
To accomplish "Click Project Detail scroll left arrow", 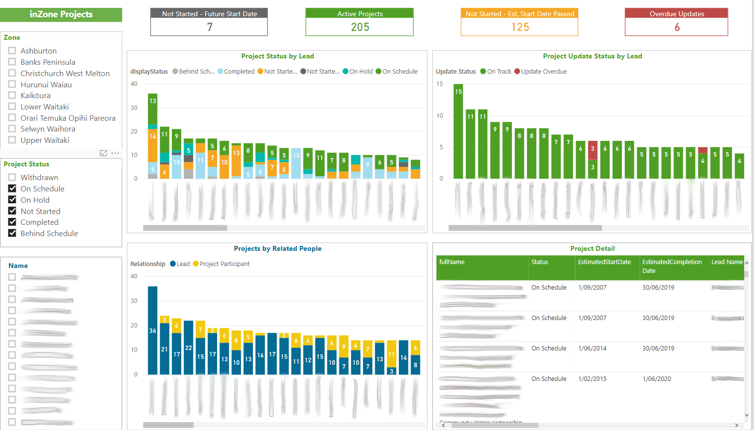I will click(443, 425).
